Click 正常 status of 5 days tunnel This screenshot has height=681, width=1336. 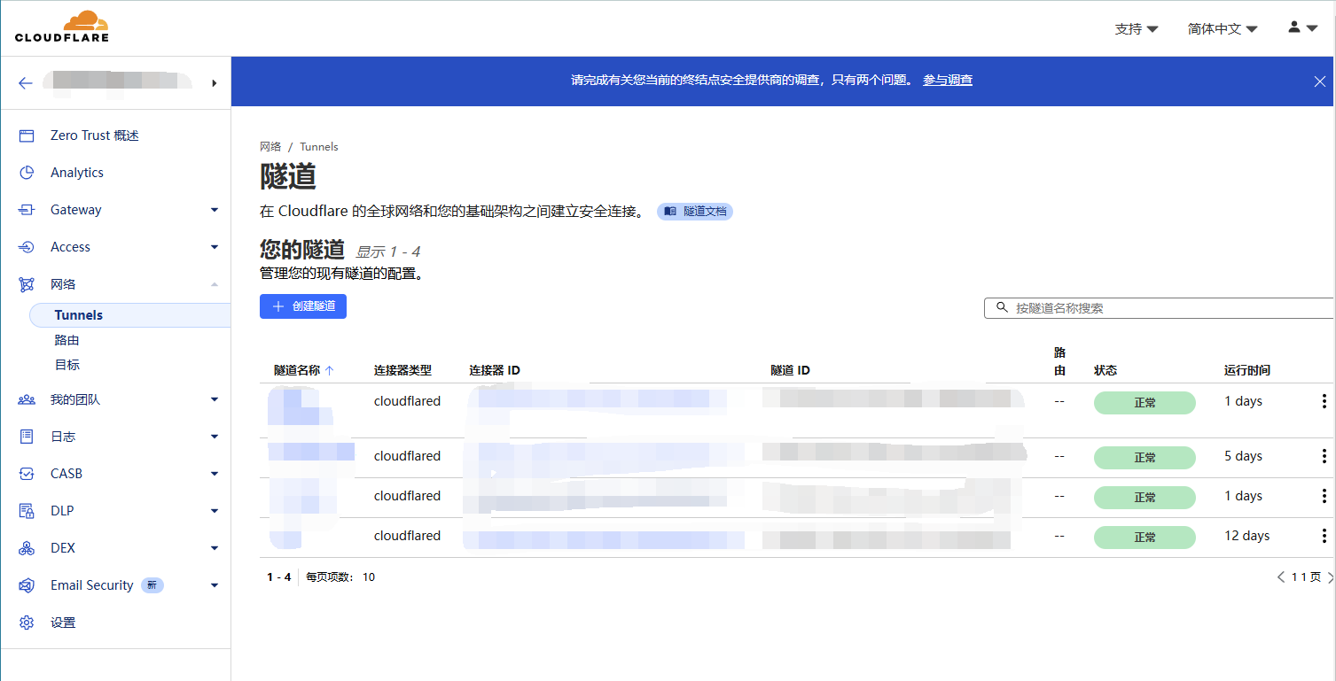pyautogui.click(x=1145, y=458)
